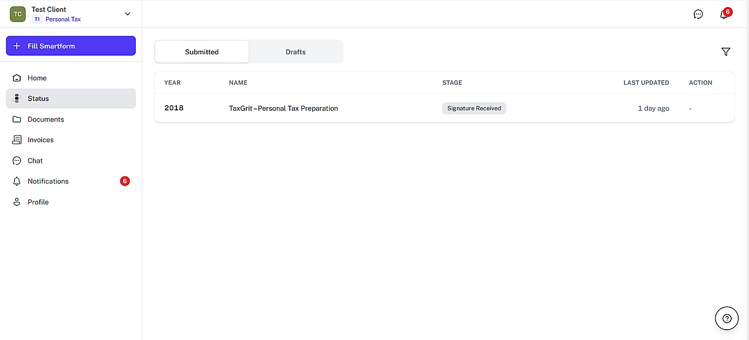749x340 pixels.
Task: Open Chat from the sidebar menu
Action: click(x=71, y=161)
